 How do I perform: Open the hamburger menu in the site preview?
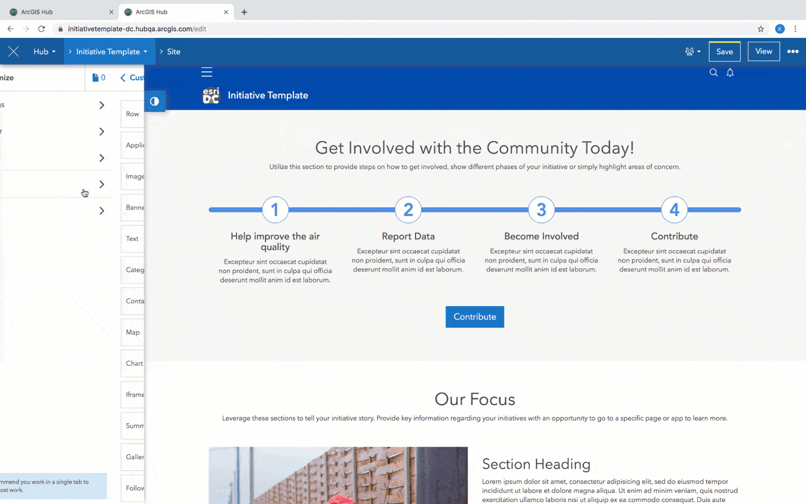pos(207,72)
